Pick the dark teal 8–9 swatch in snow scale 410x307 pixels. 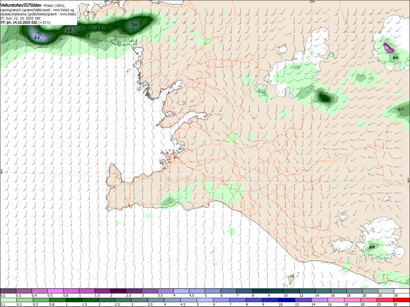pyautogui.click(x=260, y=291)
